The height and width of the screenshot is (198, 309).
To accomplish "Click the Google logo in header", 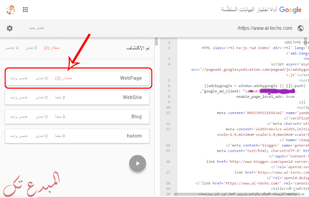I will click(290, 9).
